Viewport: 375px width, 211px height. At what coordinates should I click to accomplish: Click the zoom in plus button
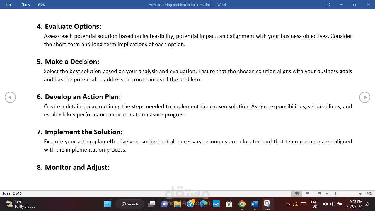pos(360,194)
